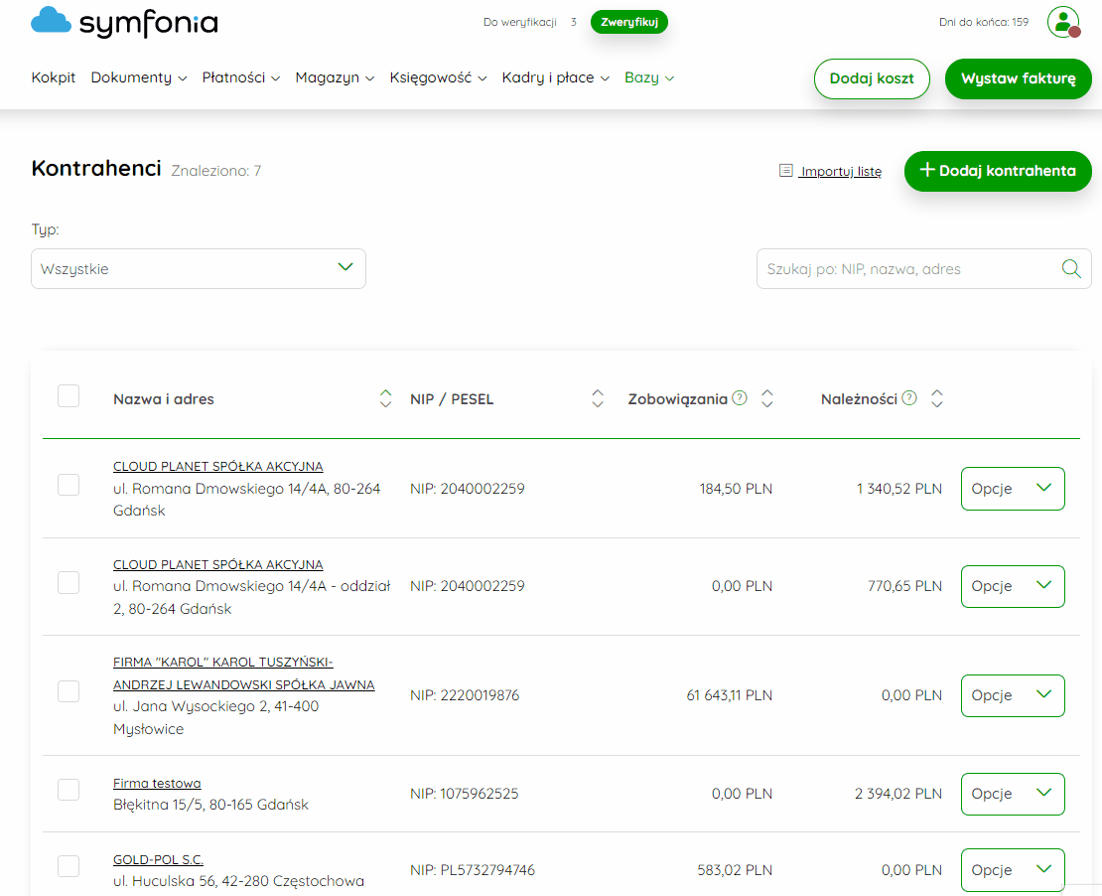Tick the Firma testowa checkbox
Viewport: 1102px width, 896px height.
tap(69, 790)
